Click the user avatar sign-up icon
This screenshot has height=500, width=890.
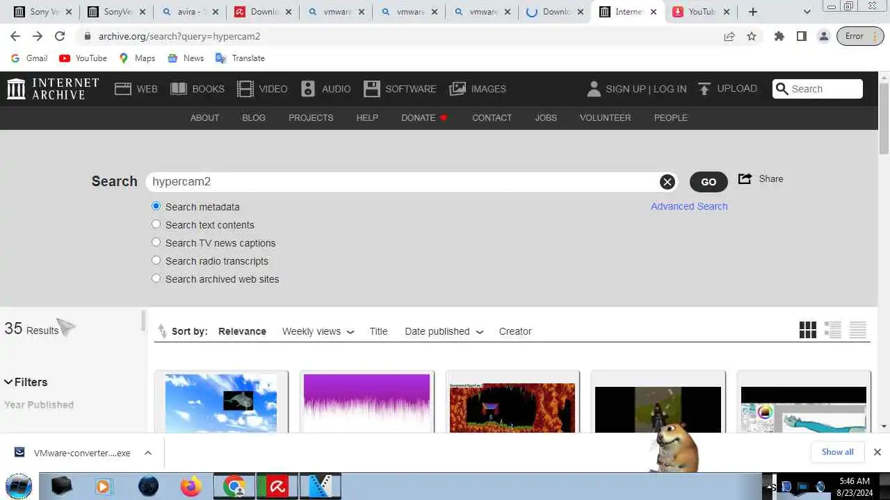pyautogui.click(x=594, y=89)
